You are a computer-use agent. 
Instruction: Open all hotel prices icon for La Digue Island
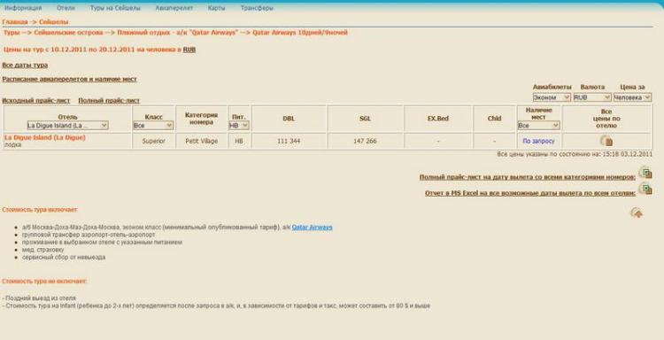(606, 141)
